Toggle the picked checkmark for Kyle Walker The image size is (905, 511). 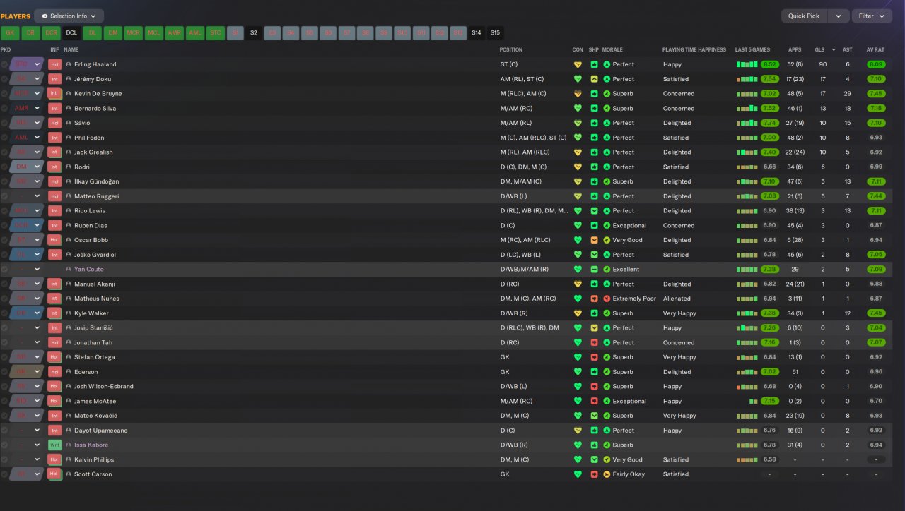pos(4,313)
